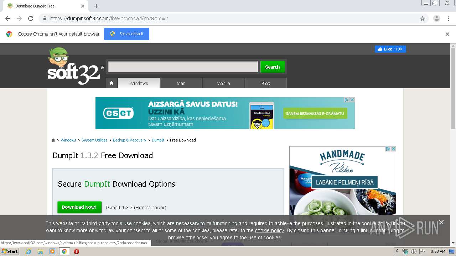The height and width of the screenshot is (256, 456).
Task: Bookmark this page with the star icon
Action: [x=423, y=18]
